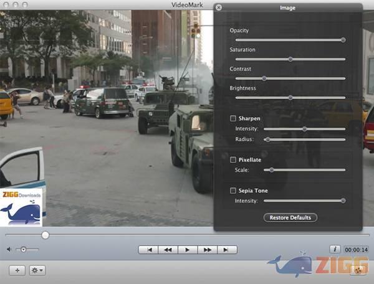Image resolution: width=374 pixels, height=284 pixels.
Task: Click the Sharpen Radius slider knob
Action: click(267, 140)
